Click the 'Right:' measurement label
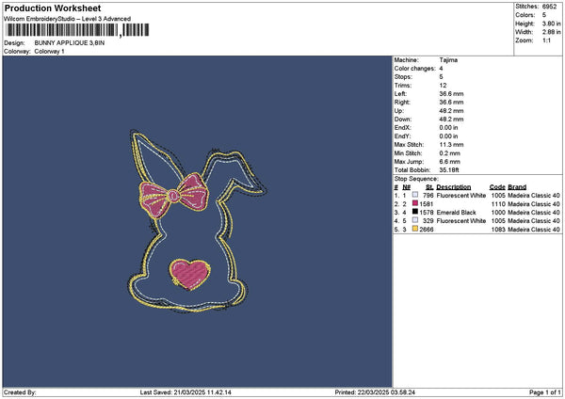Screen dimensions: 565x399 [x=402, y=103]
